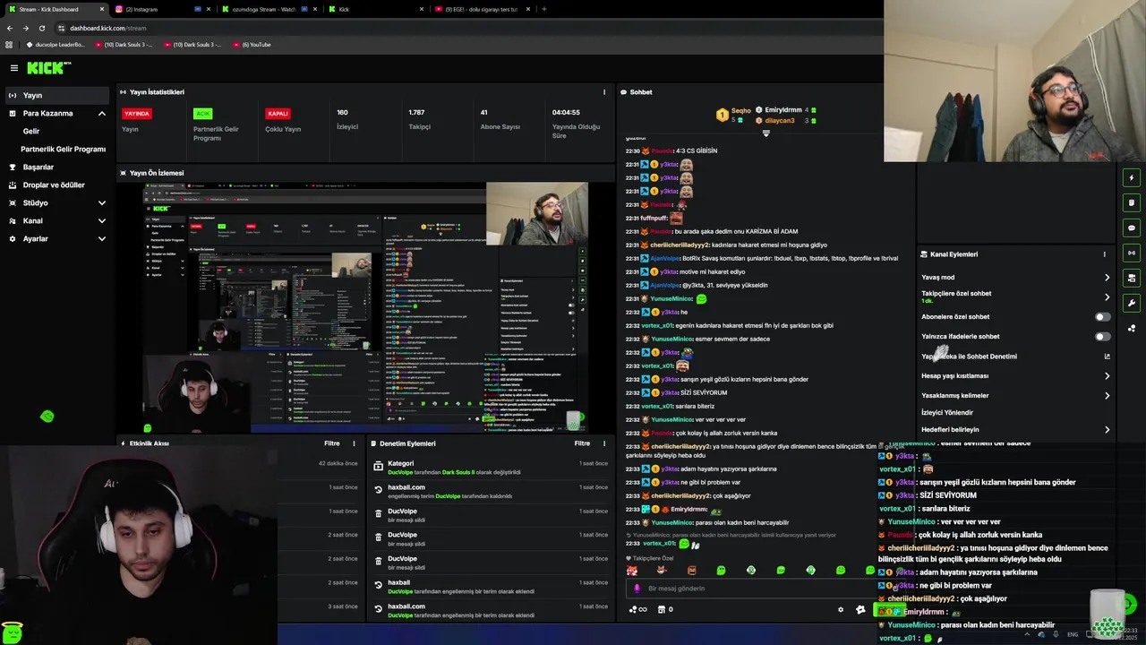Click the channel points infinity icon under chat
This screenshot has width=1146, height=645.
point(638,609)
